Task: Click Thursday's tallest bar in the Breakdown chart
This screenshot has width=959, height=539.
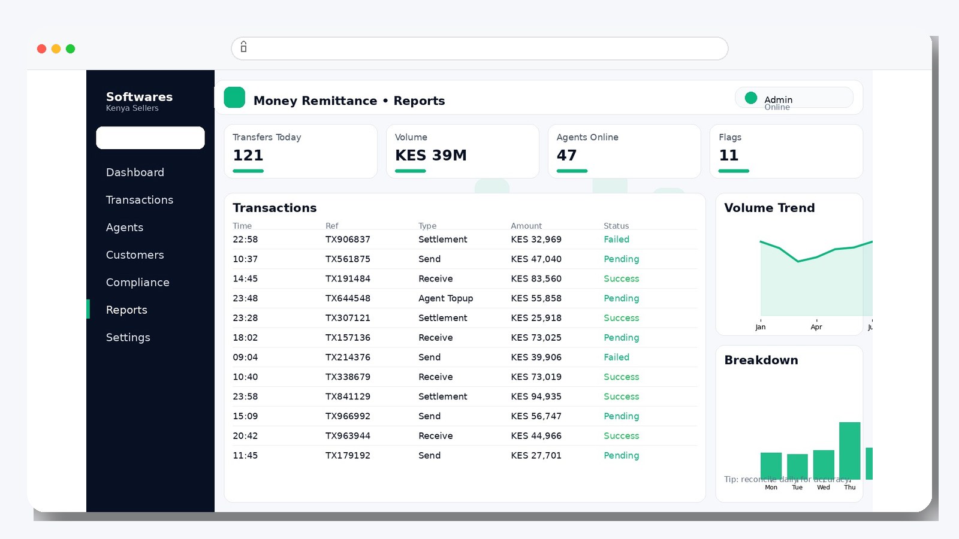Action: click(x=849, y=449)
